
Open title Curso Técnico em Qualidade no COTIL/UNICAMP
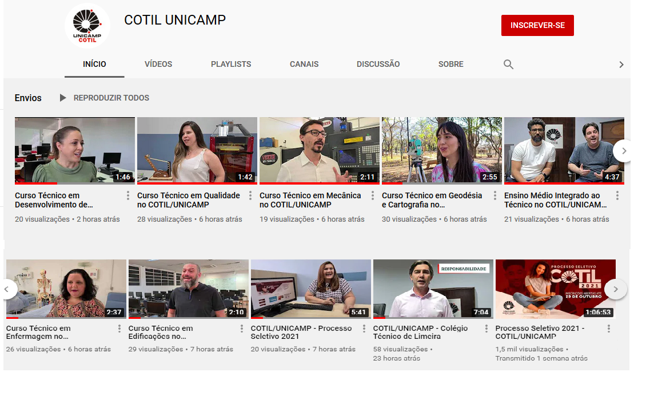pyautogui.click(x=189, y=200)
